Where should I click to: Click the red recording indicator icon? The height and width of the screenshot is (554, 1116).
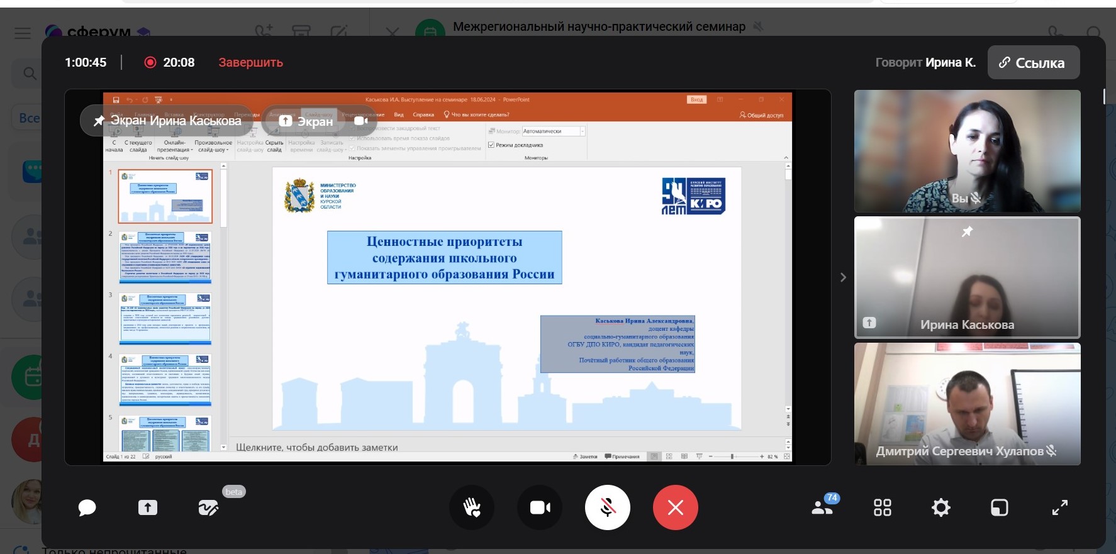(150, 62)
